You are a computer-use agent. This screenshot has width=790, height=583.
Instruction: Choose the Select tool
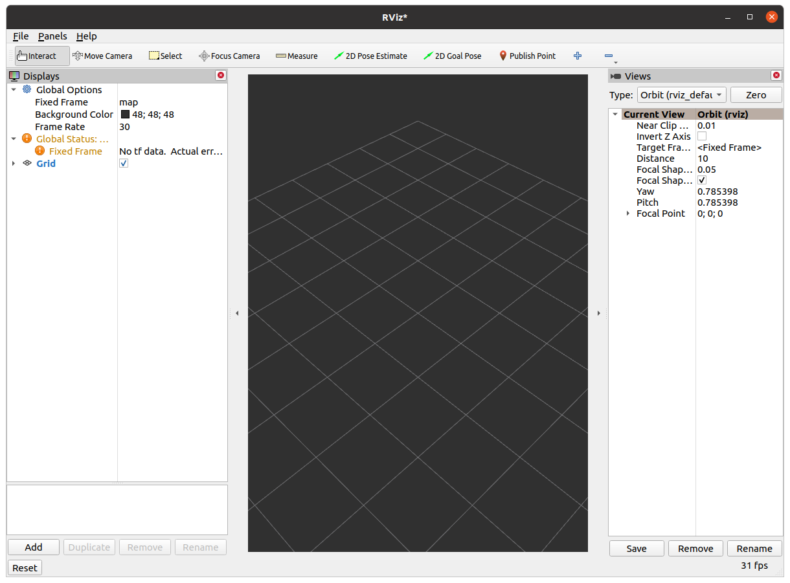(x=166, y=56)
